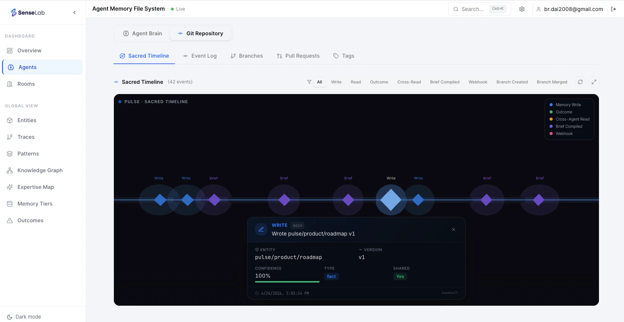Click the logout icon next to the email
Viewport: 624px width, 322px height.
(x=613, y=9)
